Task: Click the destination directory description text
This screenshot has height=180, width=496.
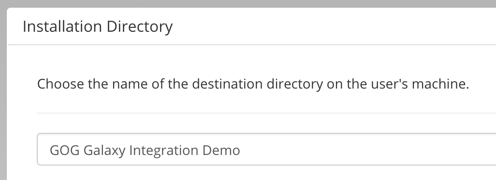Action: pyautogui.click(x=253, y=84)
